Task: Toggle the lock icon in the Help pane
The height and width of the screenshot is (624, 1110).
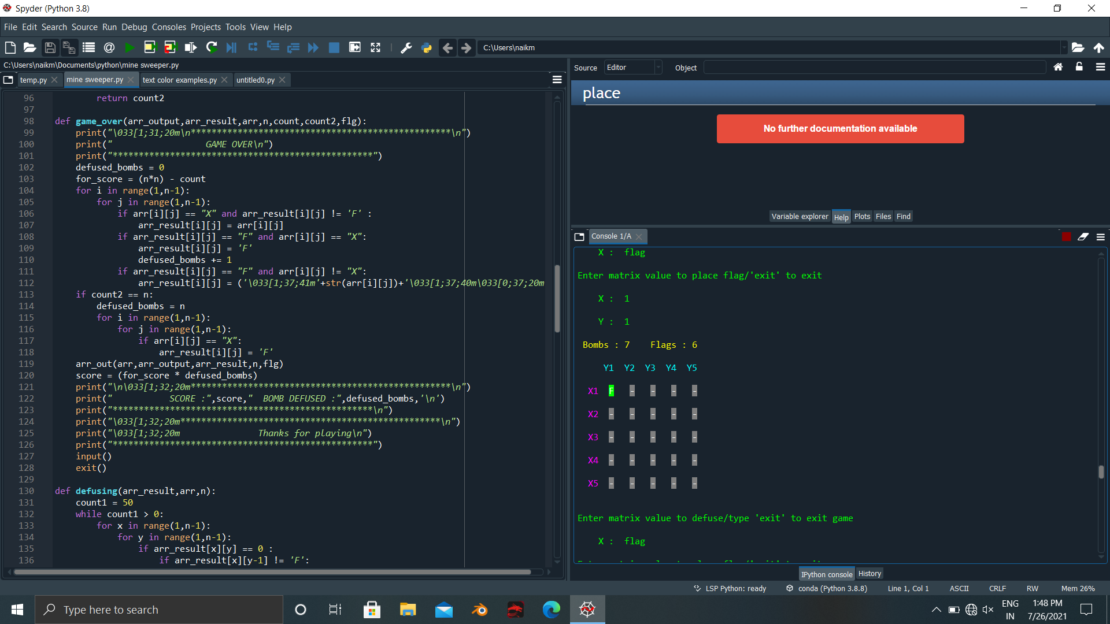Action: pos(1079,67)
